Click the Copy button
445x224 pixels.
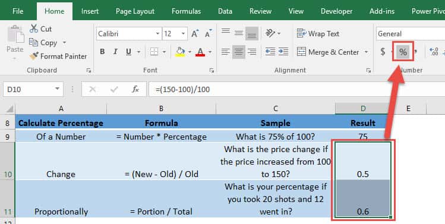[43, 43]
